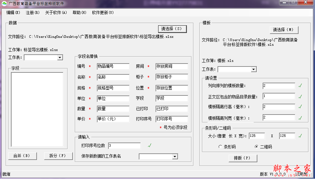Expand 保存新数据的工作表名 dropdown

pyautogui.click(x=175, y=157)
